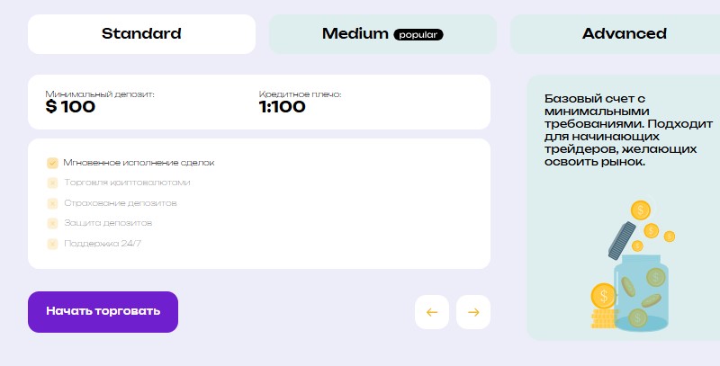720x366 pixels.
Task: Click the cross icon beside Торговля криптовалютами
Action: tap(52, 183)
